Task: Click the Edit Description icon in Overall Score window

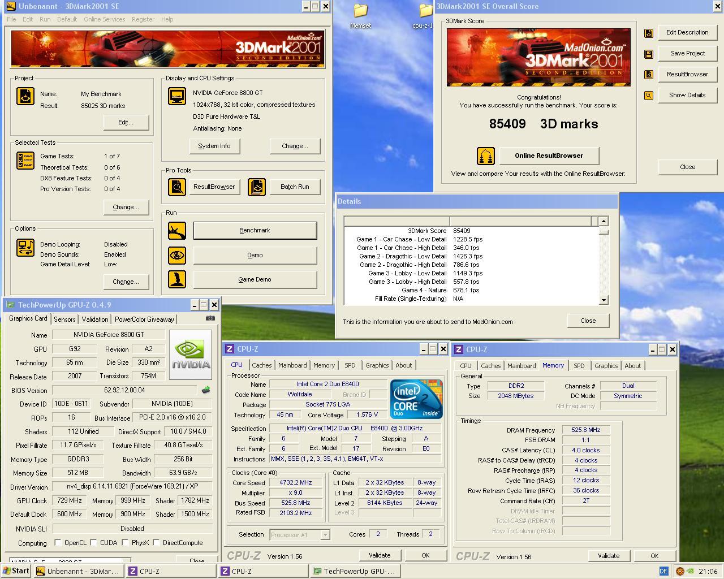Action: click(649, 33)
